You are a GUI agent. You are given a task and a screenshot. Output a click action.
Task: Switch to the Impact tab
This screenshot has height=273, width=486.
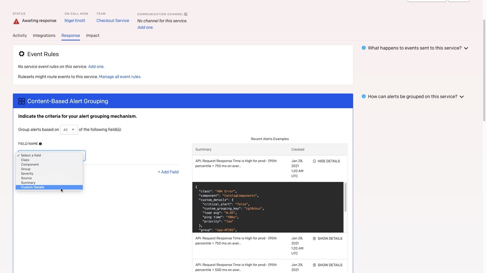point(93,36)
